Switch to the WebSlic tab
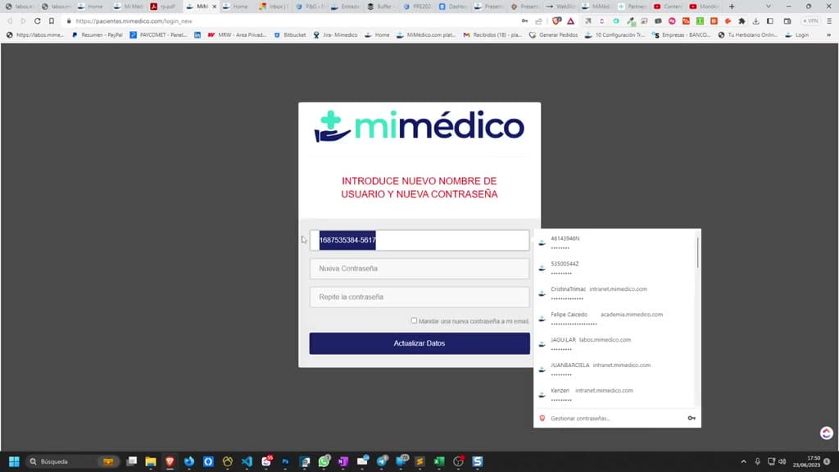 pos(562,7)
